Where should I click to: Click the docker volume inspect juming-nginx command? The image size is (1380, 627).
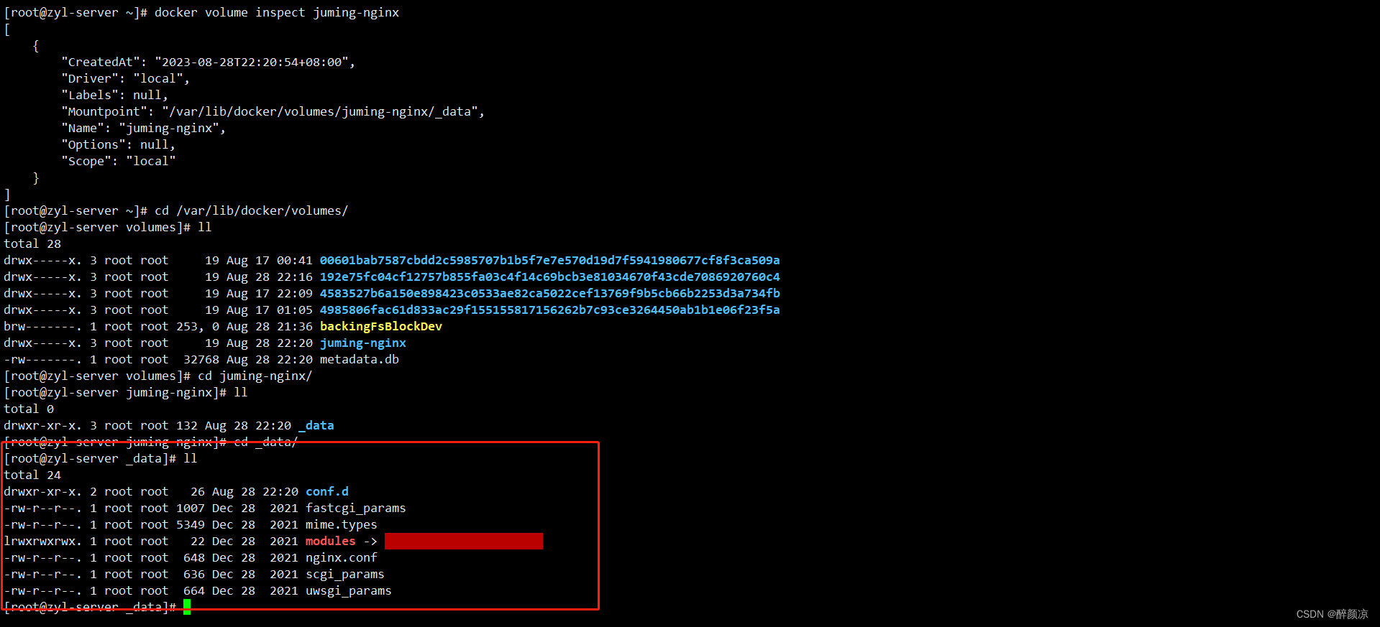pos(277,12)
